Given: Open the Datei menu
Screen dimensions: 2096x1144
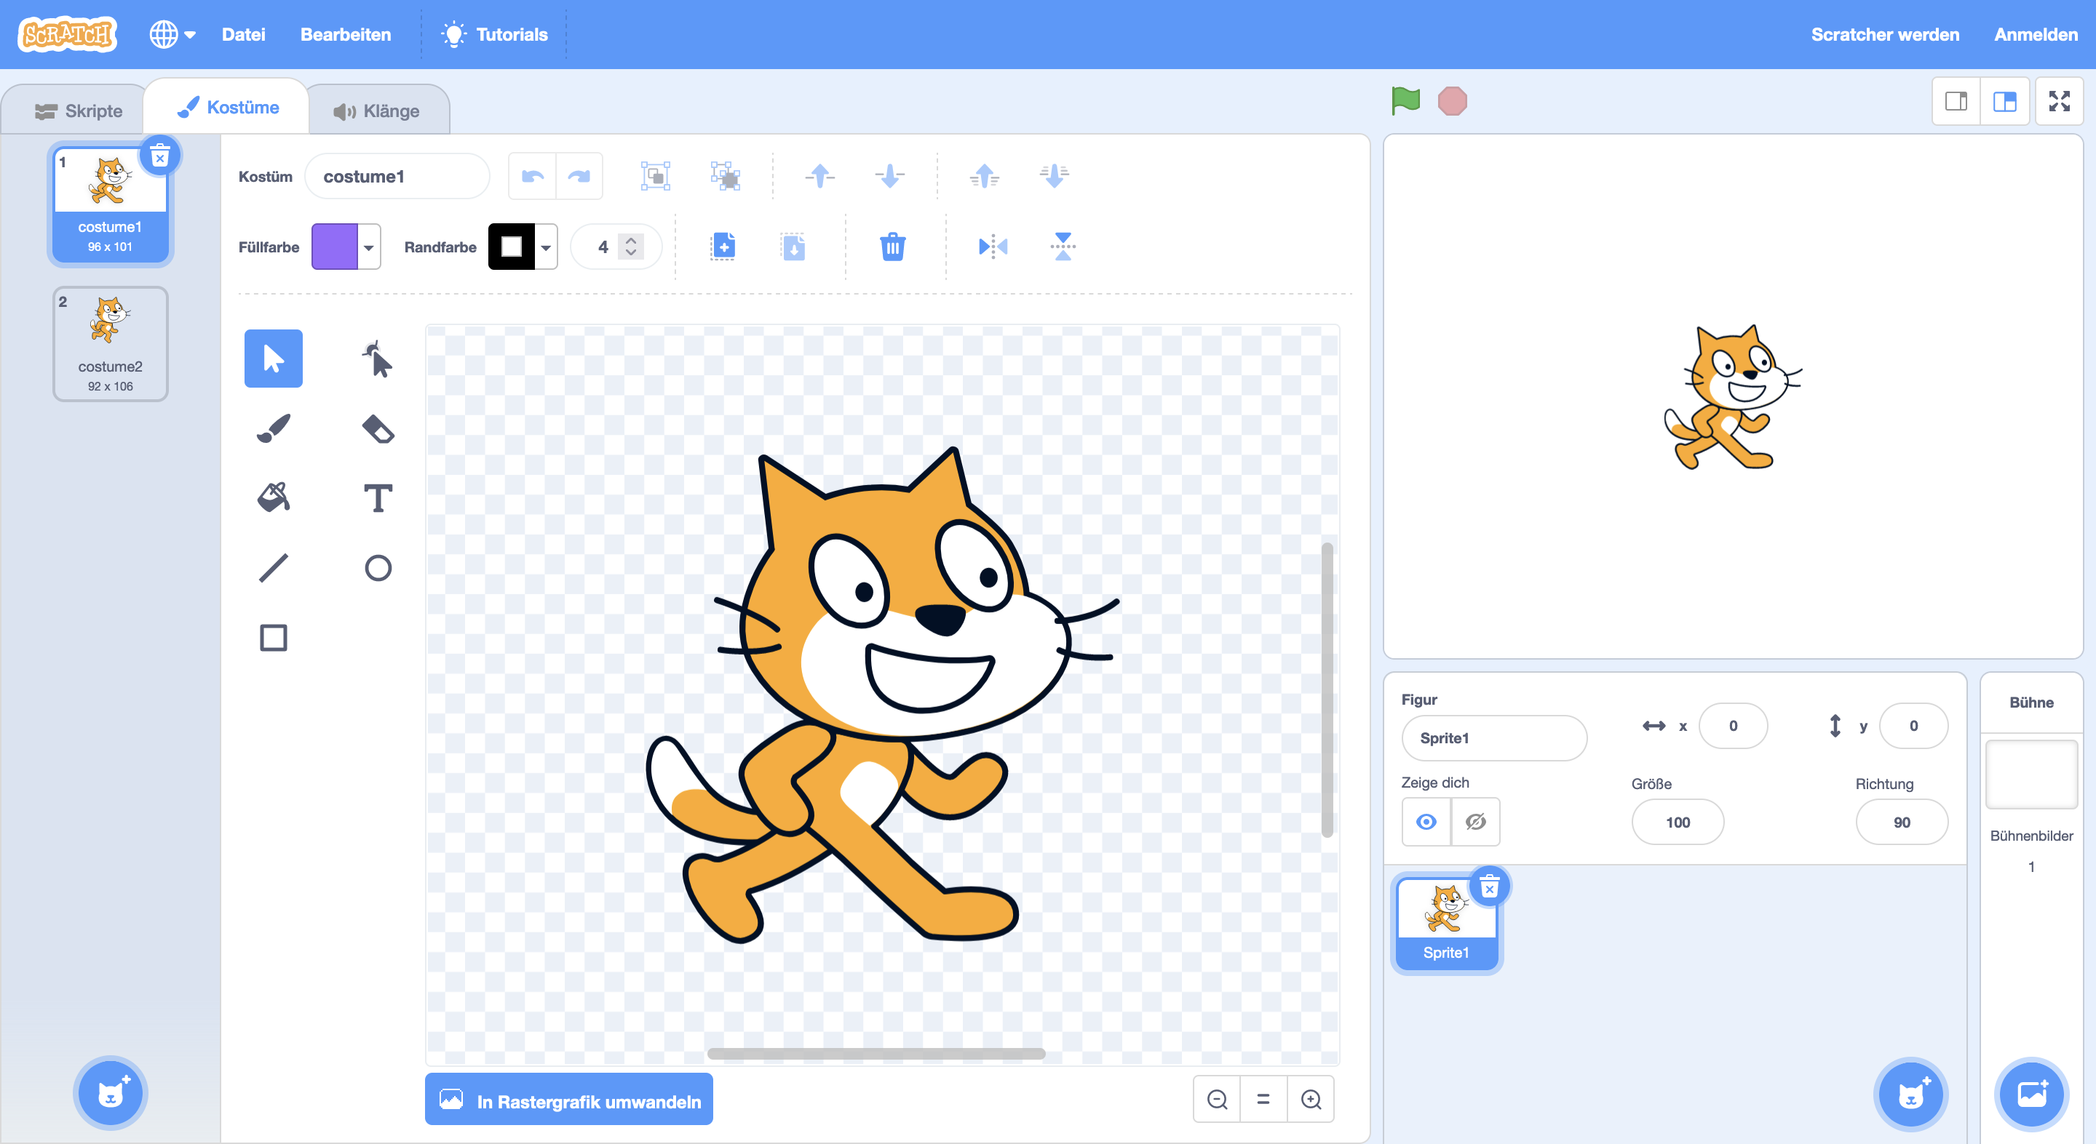Looking at the screenshot, I should 243,34.
